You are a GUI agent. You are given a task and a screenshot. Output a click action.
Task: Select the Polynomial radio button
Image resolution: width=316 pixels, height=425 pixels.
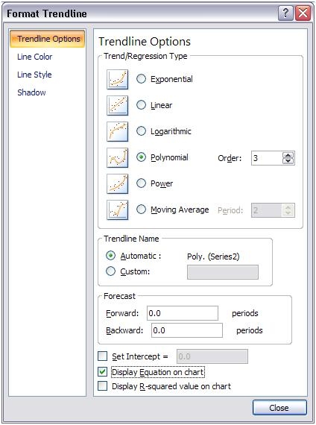point(141,157)
